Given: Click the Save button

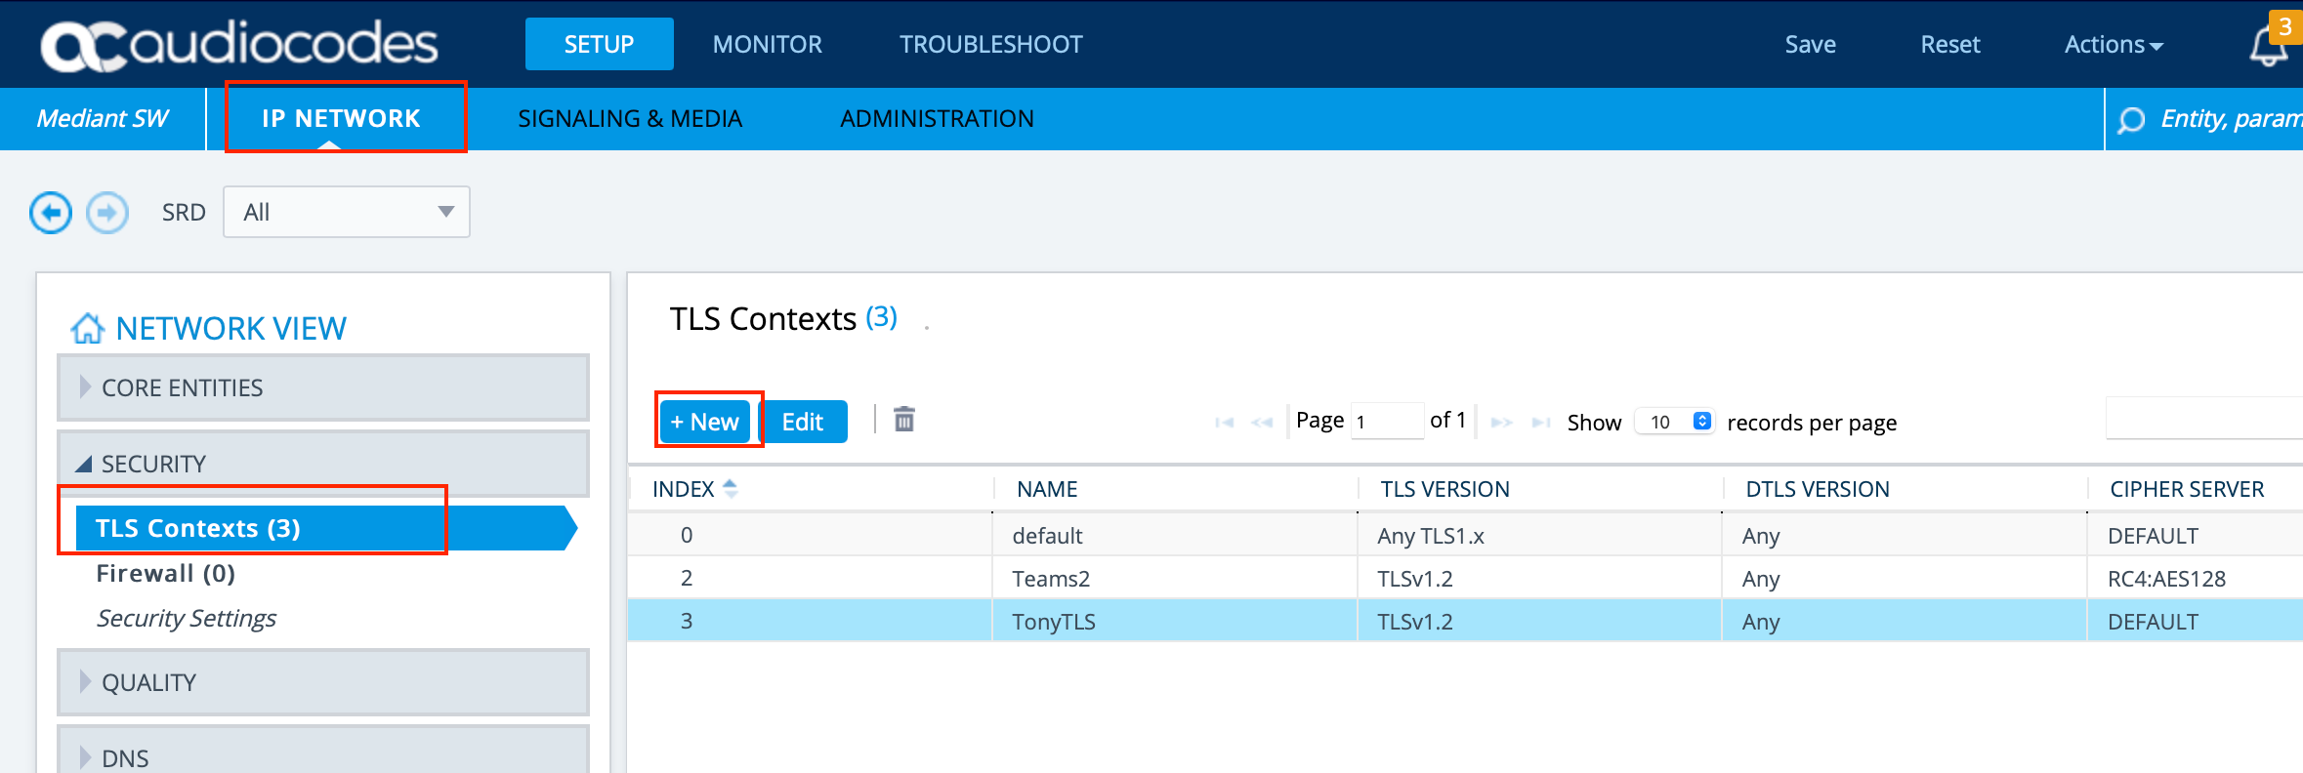Looking at the screenshot, I should point(1811,44).
